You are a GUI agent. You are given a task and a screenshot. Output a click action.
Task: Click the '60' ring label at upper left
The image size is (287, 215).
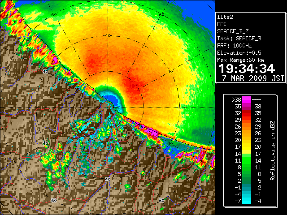[x=54, y=14]
